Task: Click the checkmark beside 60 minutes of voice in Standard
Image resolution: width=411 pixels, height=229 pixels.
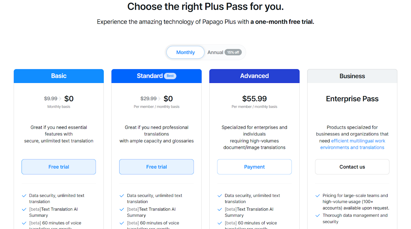Action: 122,223
